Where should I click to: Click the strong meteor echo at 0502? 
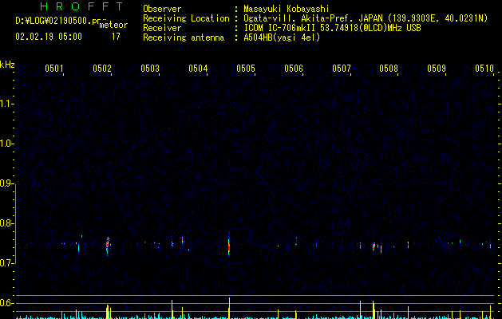108,246
